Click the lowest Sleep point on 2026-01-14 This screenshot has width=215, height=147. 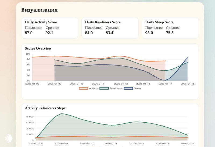coord(165,80)
